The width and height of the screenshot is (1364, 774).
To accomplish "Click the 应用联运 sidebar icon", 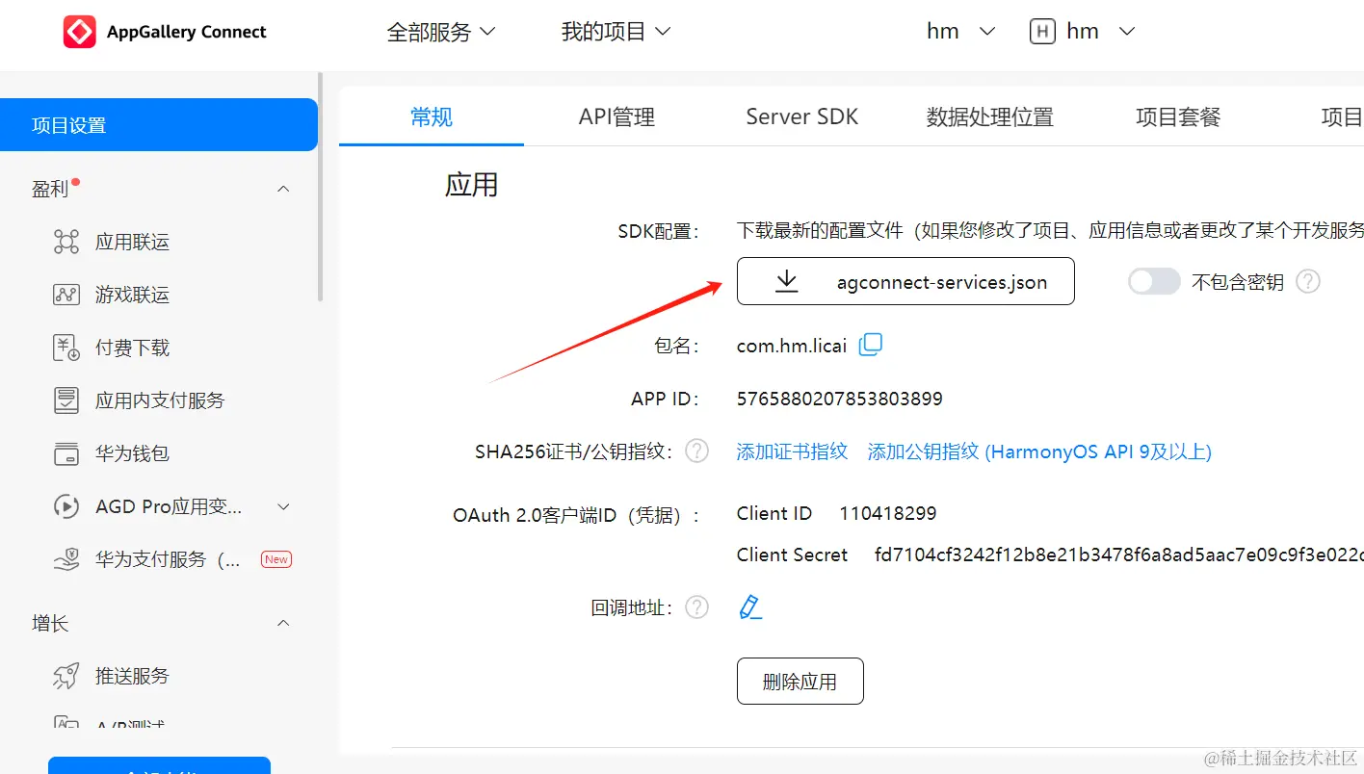I will point(66,242).
